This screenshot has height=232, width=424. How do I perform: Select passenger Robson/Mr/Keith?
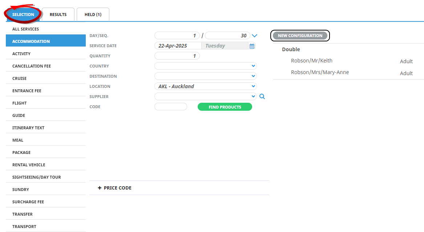coord(311,61)
